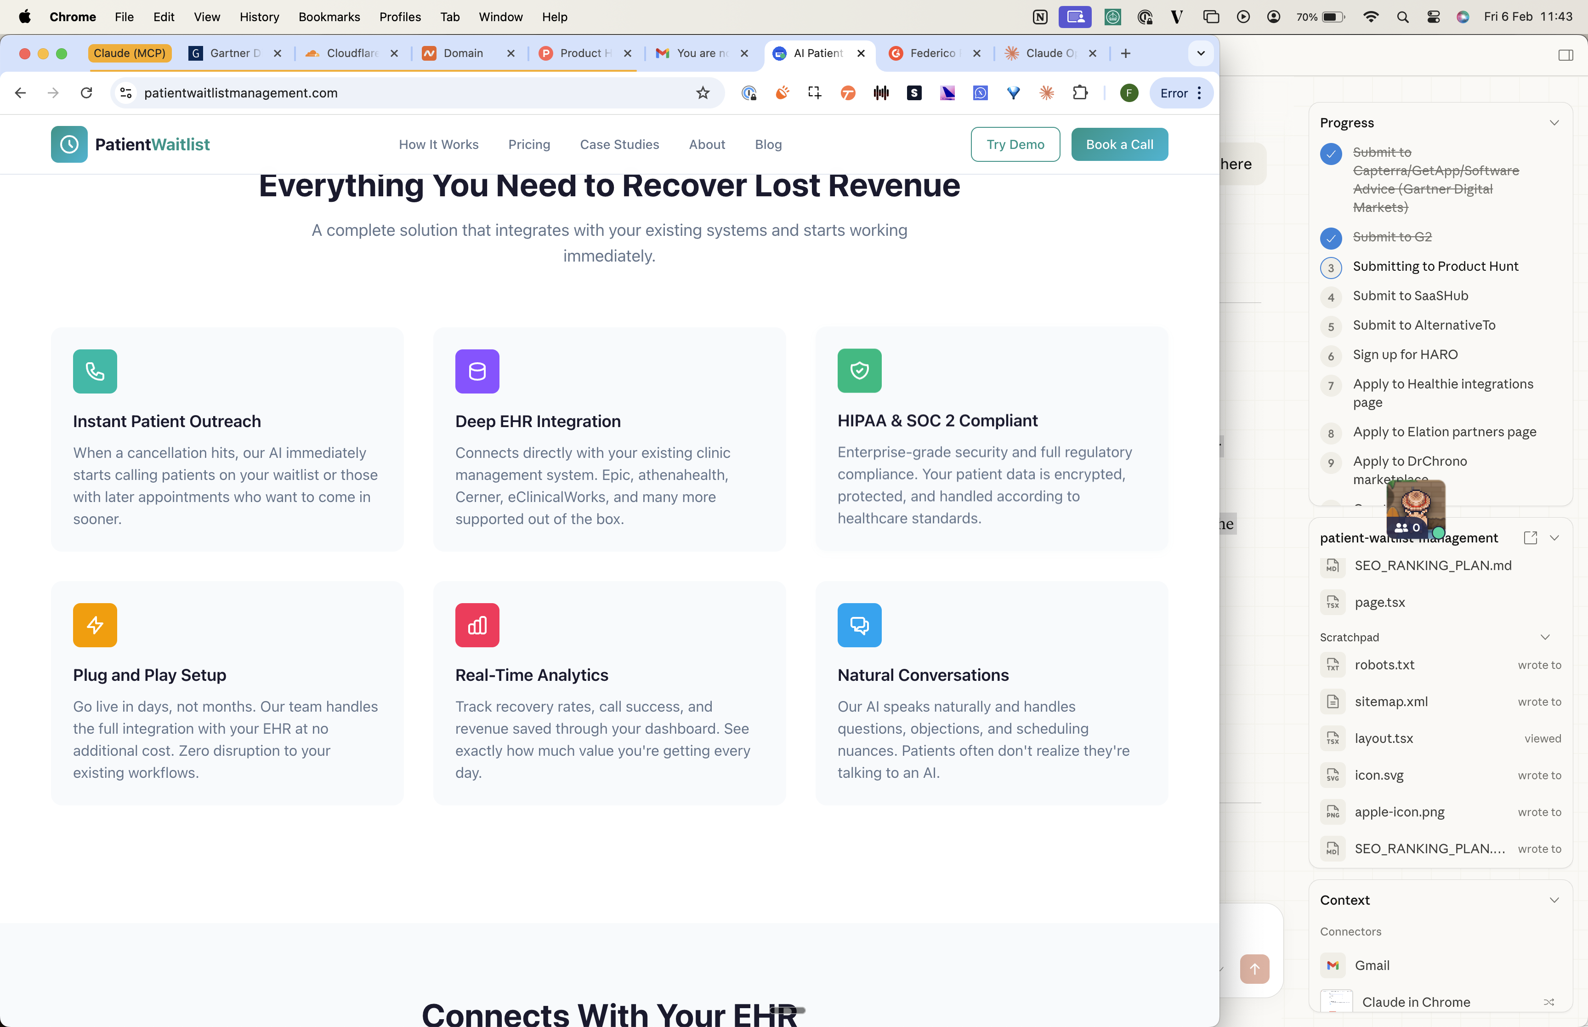Open the Bookmarks menu in menu bar
Viewport: 1588px width, 1027px height.
(329, 17)
